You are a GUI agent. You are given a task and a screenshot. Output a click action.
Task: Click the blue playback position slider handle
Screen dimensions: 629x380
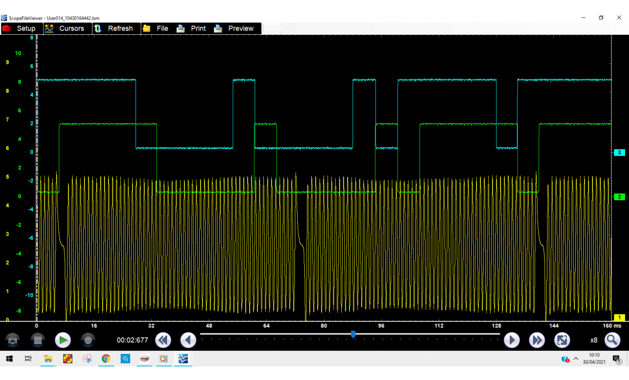[353, 334]
